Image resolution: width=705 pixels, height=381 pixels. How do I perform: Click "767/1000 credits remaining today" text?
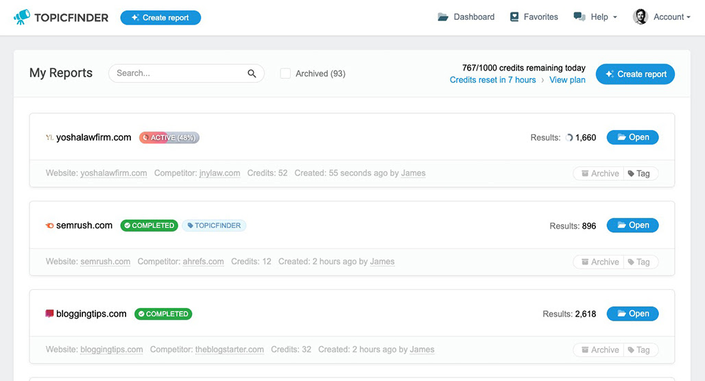(524, 68)
